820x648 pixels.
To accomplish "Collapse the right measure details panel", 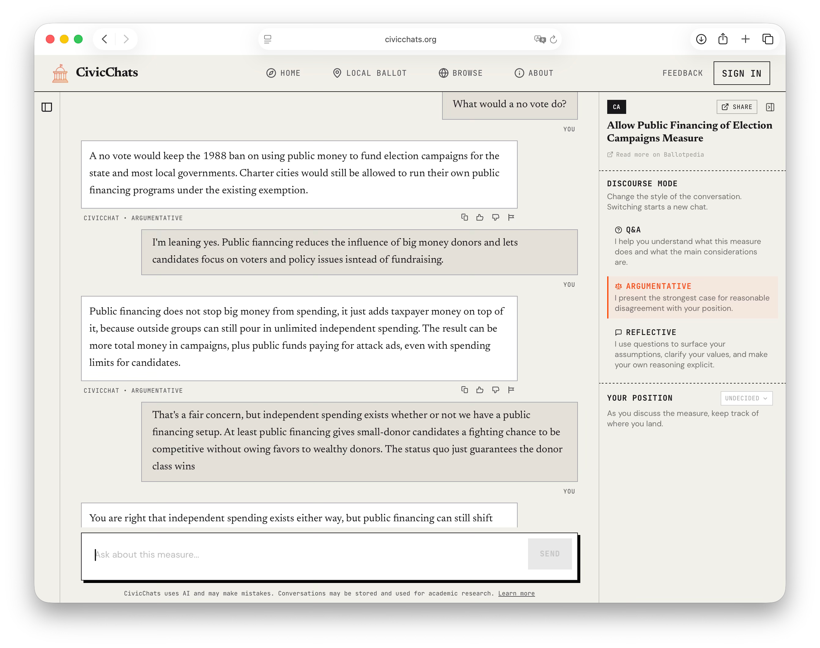I will tap(770, 107).
